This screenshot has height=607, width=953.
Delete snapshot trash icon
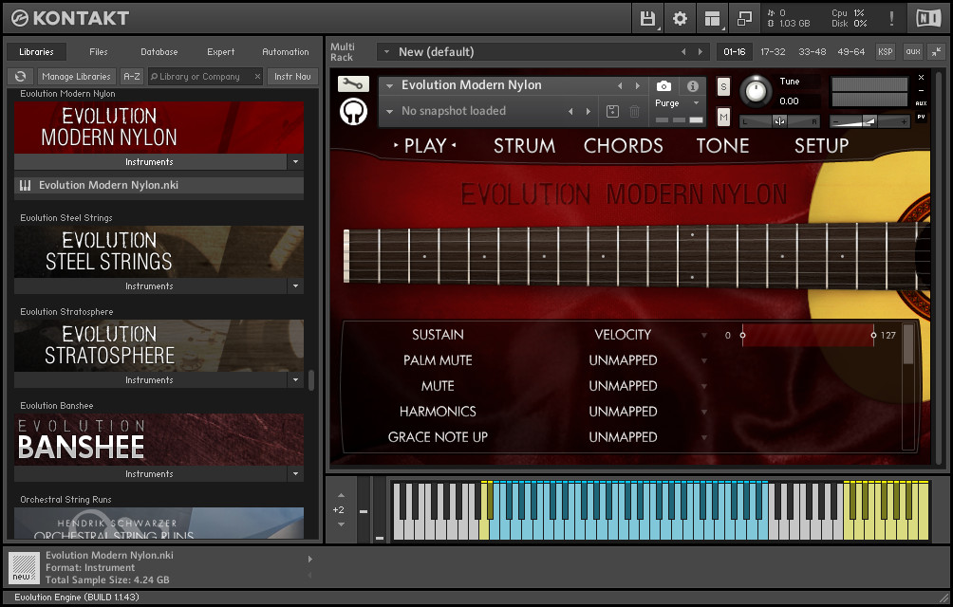pos(634,111)
